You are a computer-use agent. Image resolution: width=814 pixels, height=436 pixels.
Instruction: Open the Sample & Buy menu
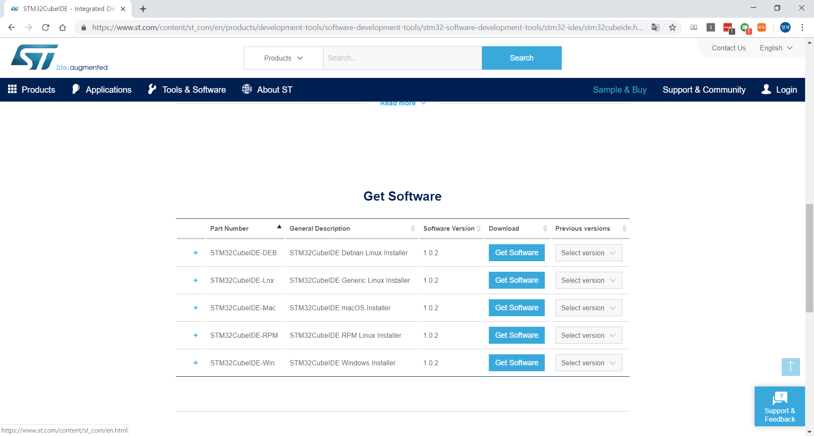619,90
